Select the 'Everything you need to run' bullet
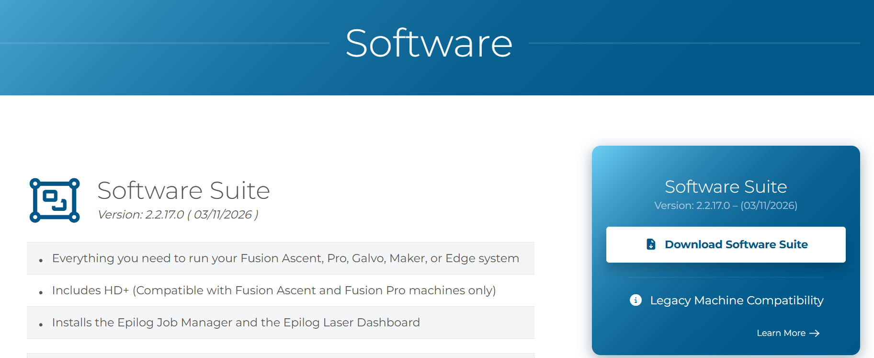The width and height of the screenshot is (874, 358). pos(281,258)
